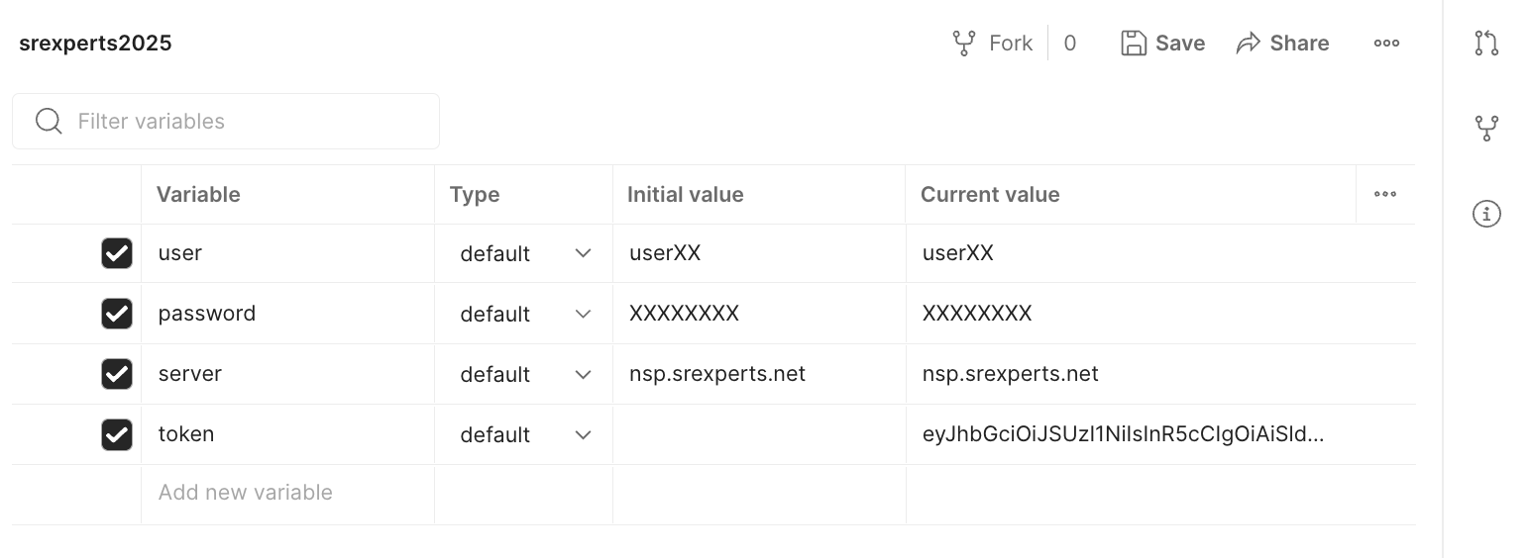
Task: Click the search magnifier icon
Action: coord(49,122)
